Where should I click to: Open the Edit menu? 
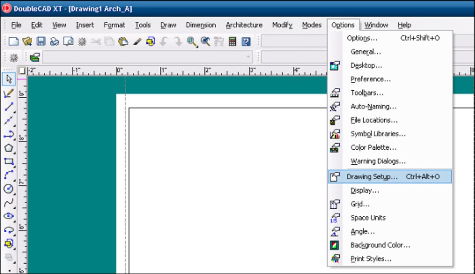pos(37,25)
